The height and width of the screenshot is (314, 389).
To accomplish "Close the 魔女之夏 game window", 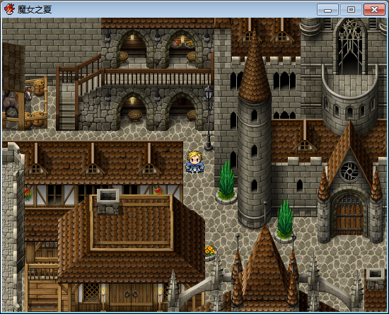I will [374, 10].
